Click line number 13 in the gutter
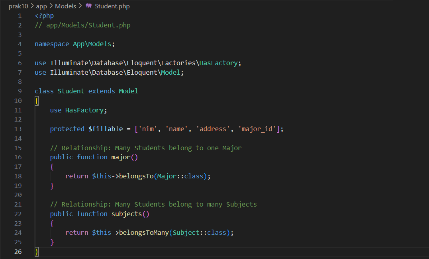The width and height of the screenshot is (429, 259). coord(18,129)
